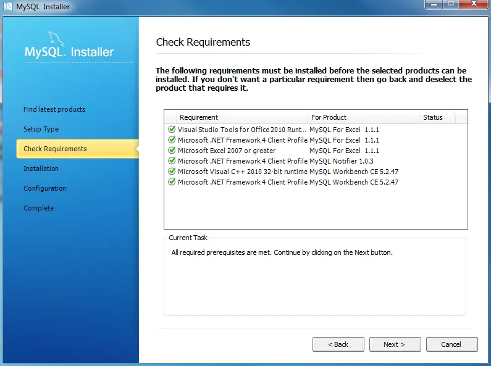Jump to the Installation step
This screenshot has width=491, height=366.
coord(41,168)
